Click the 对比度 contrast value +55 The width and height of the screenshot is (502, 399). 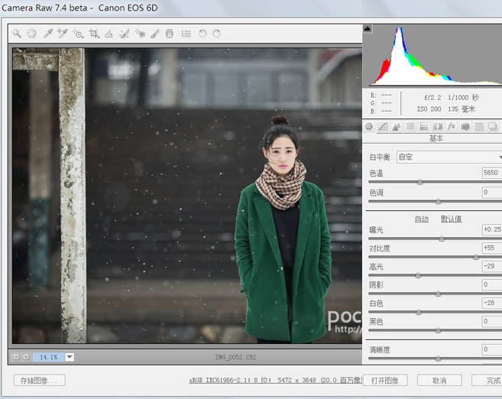492,248
